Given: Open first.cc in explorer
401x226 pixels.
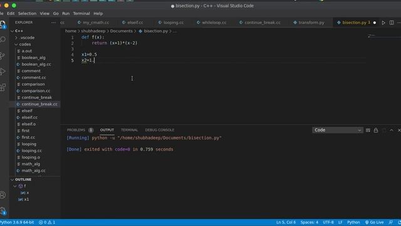Looking at the screenshot, I should 28,137.
